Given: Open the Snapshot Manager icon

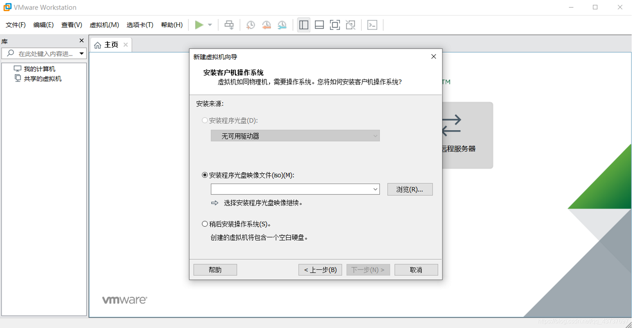Looking at the screenshot, I should tap(282, 25).
